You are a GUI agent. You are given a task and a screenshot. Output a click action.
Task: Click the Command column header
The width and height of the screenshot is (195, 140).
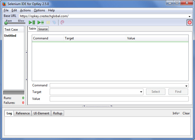pyautogui.click(x=48, y=38)
